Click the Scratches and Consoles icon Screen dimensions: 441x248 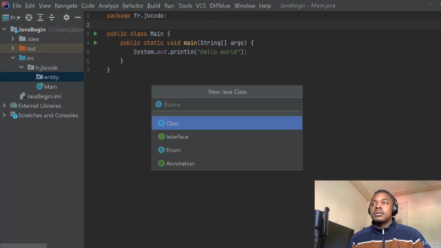click(x=14, y=115)
